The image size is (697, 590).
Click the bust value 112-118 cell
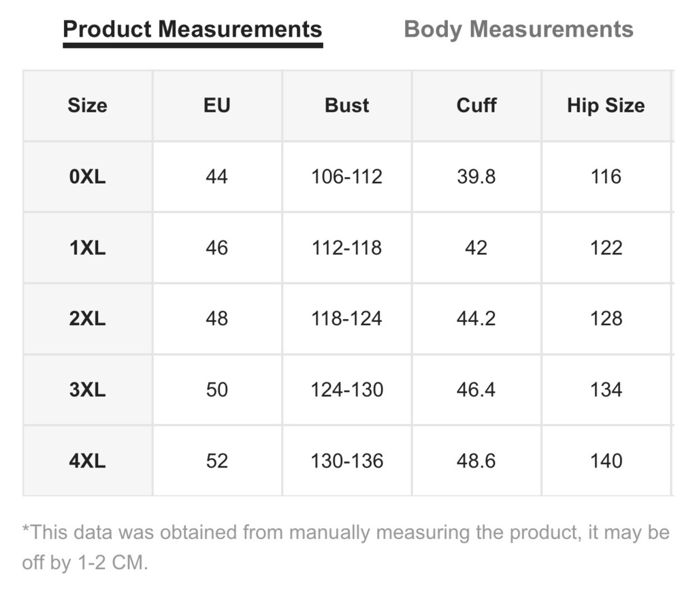point(346,248)
